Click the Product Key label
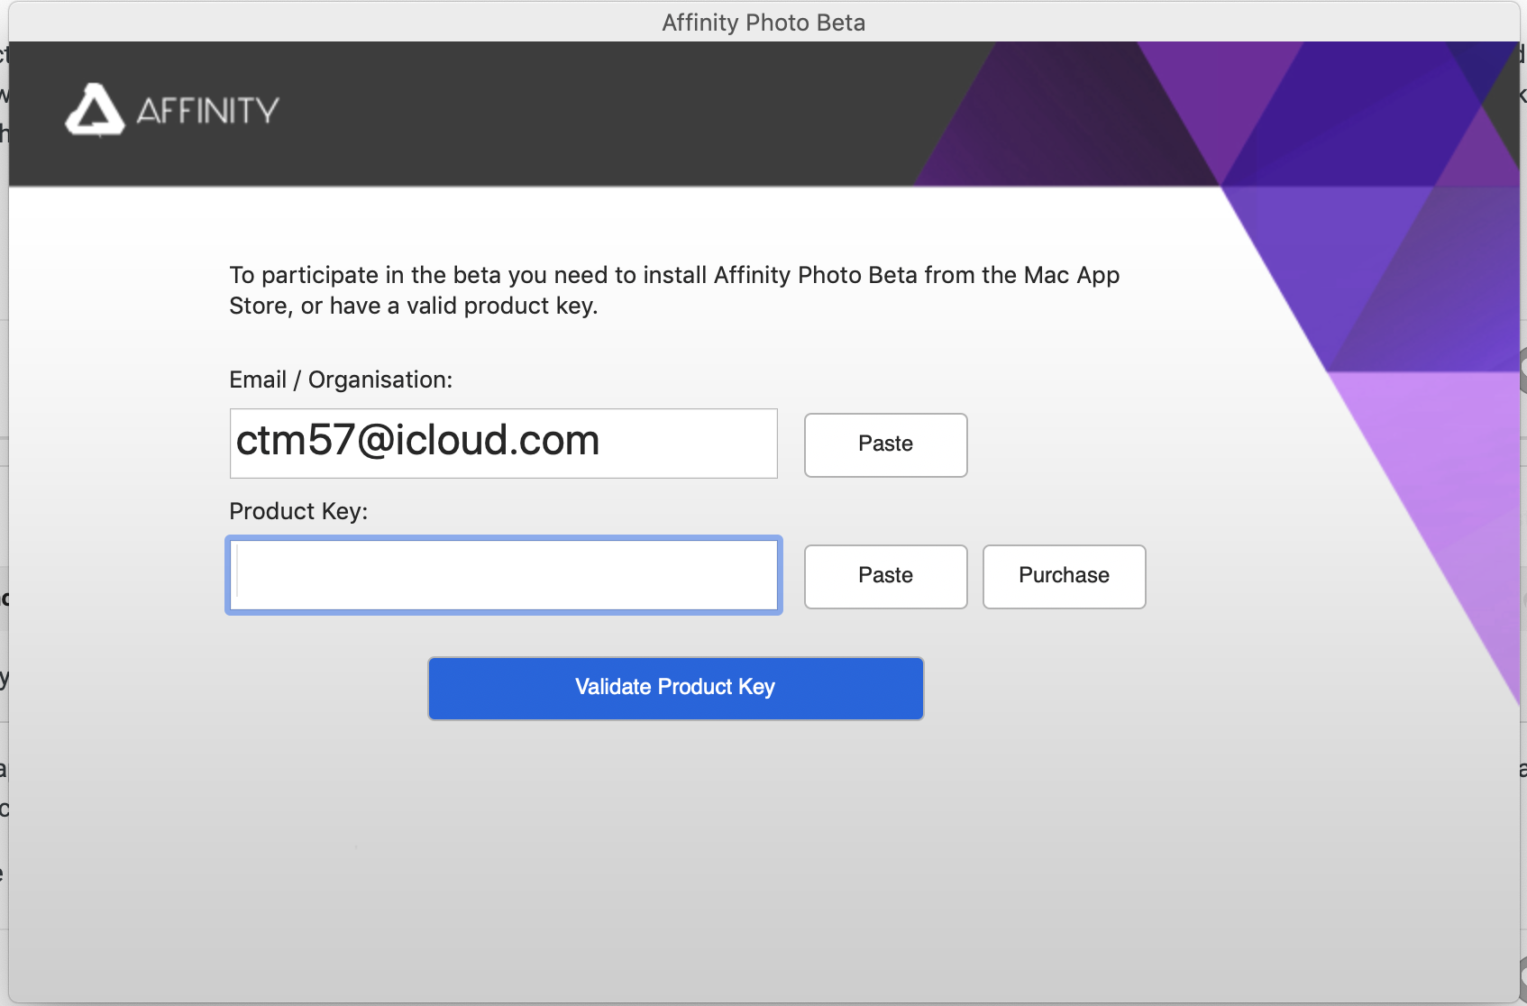This screenshot has width=1527, height=1006. [298, 510]
